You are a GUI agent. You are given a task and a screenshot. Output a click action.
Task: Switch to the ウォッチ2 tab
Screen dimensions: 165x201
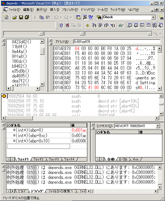coord(38,159)
